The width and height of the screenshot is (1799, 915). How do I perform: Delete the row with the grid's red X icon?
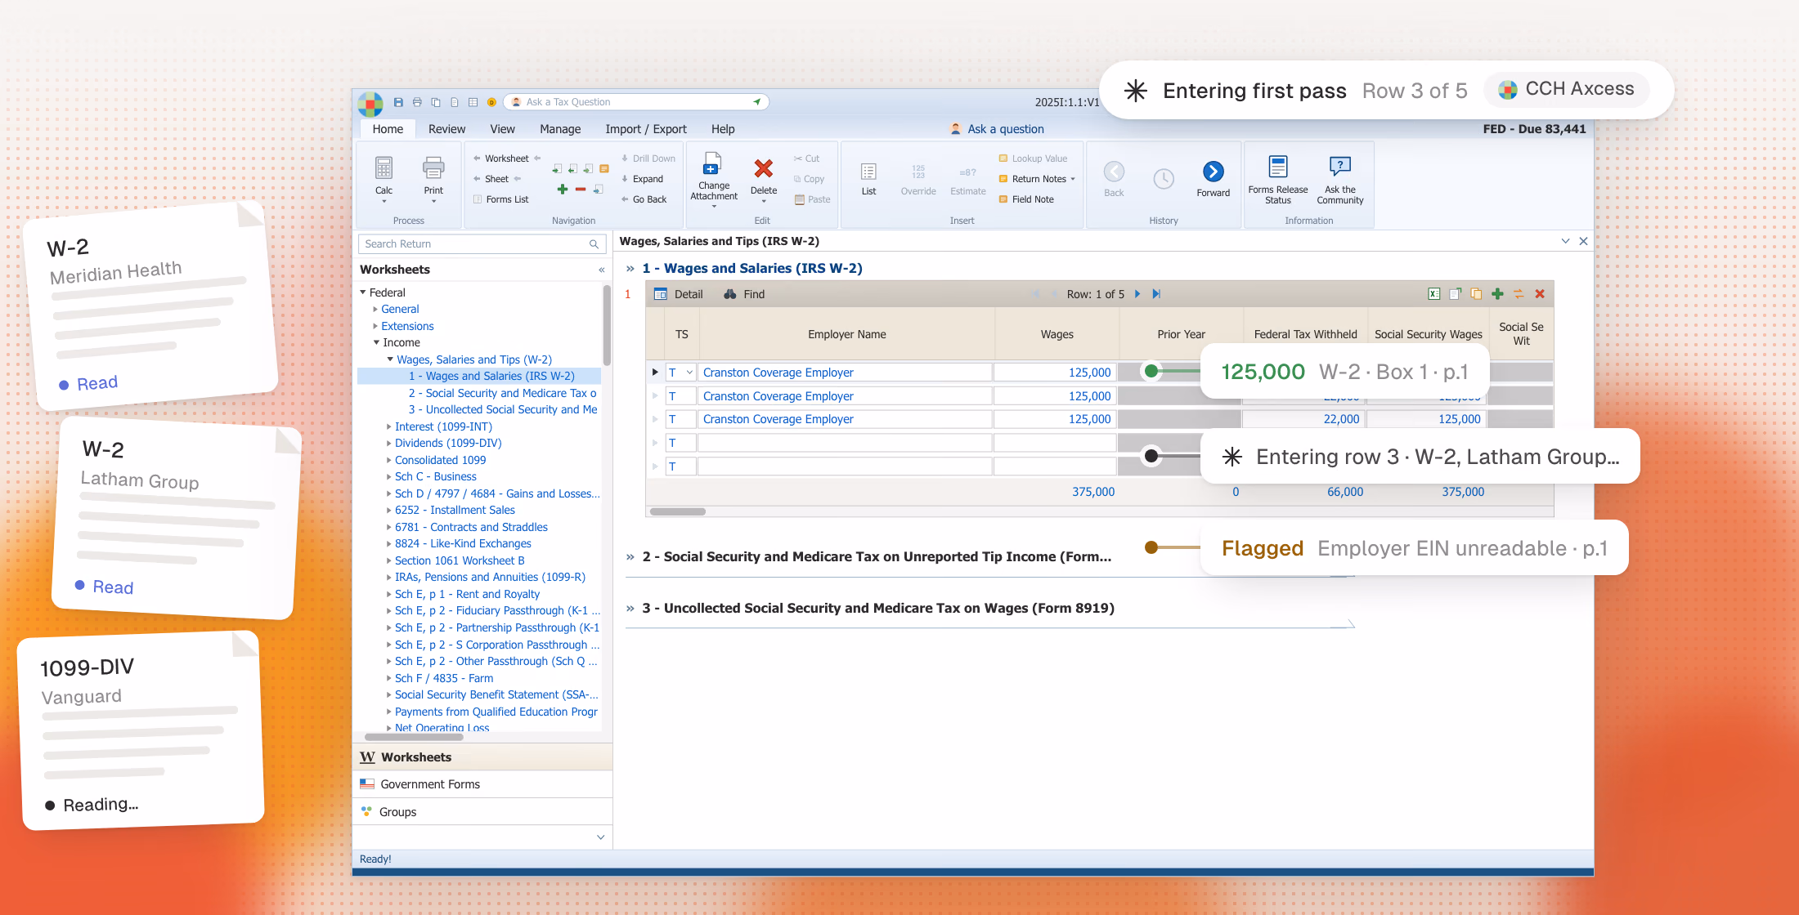click(x=1540, y=294)
